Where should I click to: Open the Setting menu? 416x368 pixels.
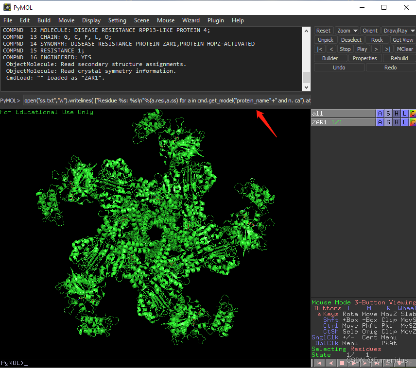tap(117, 20)
